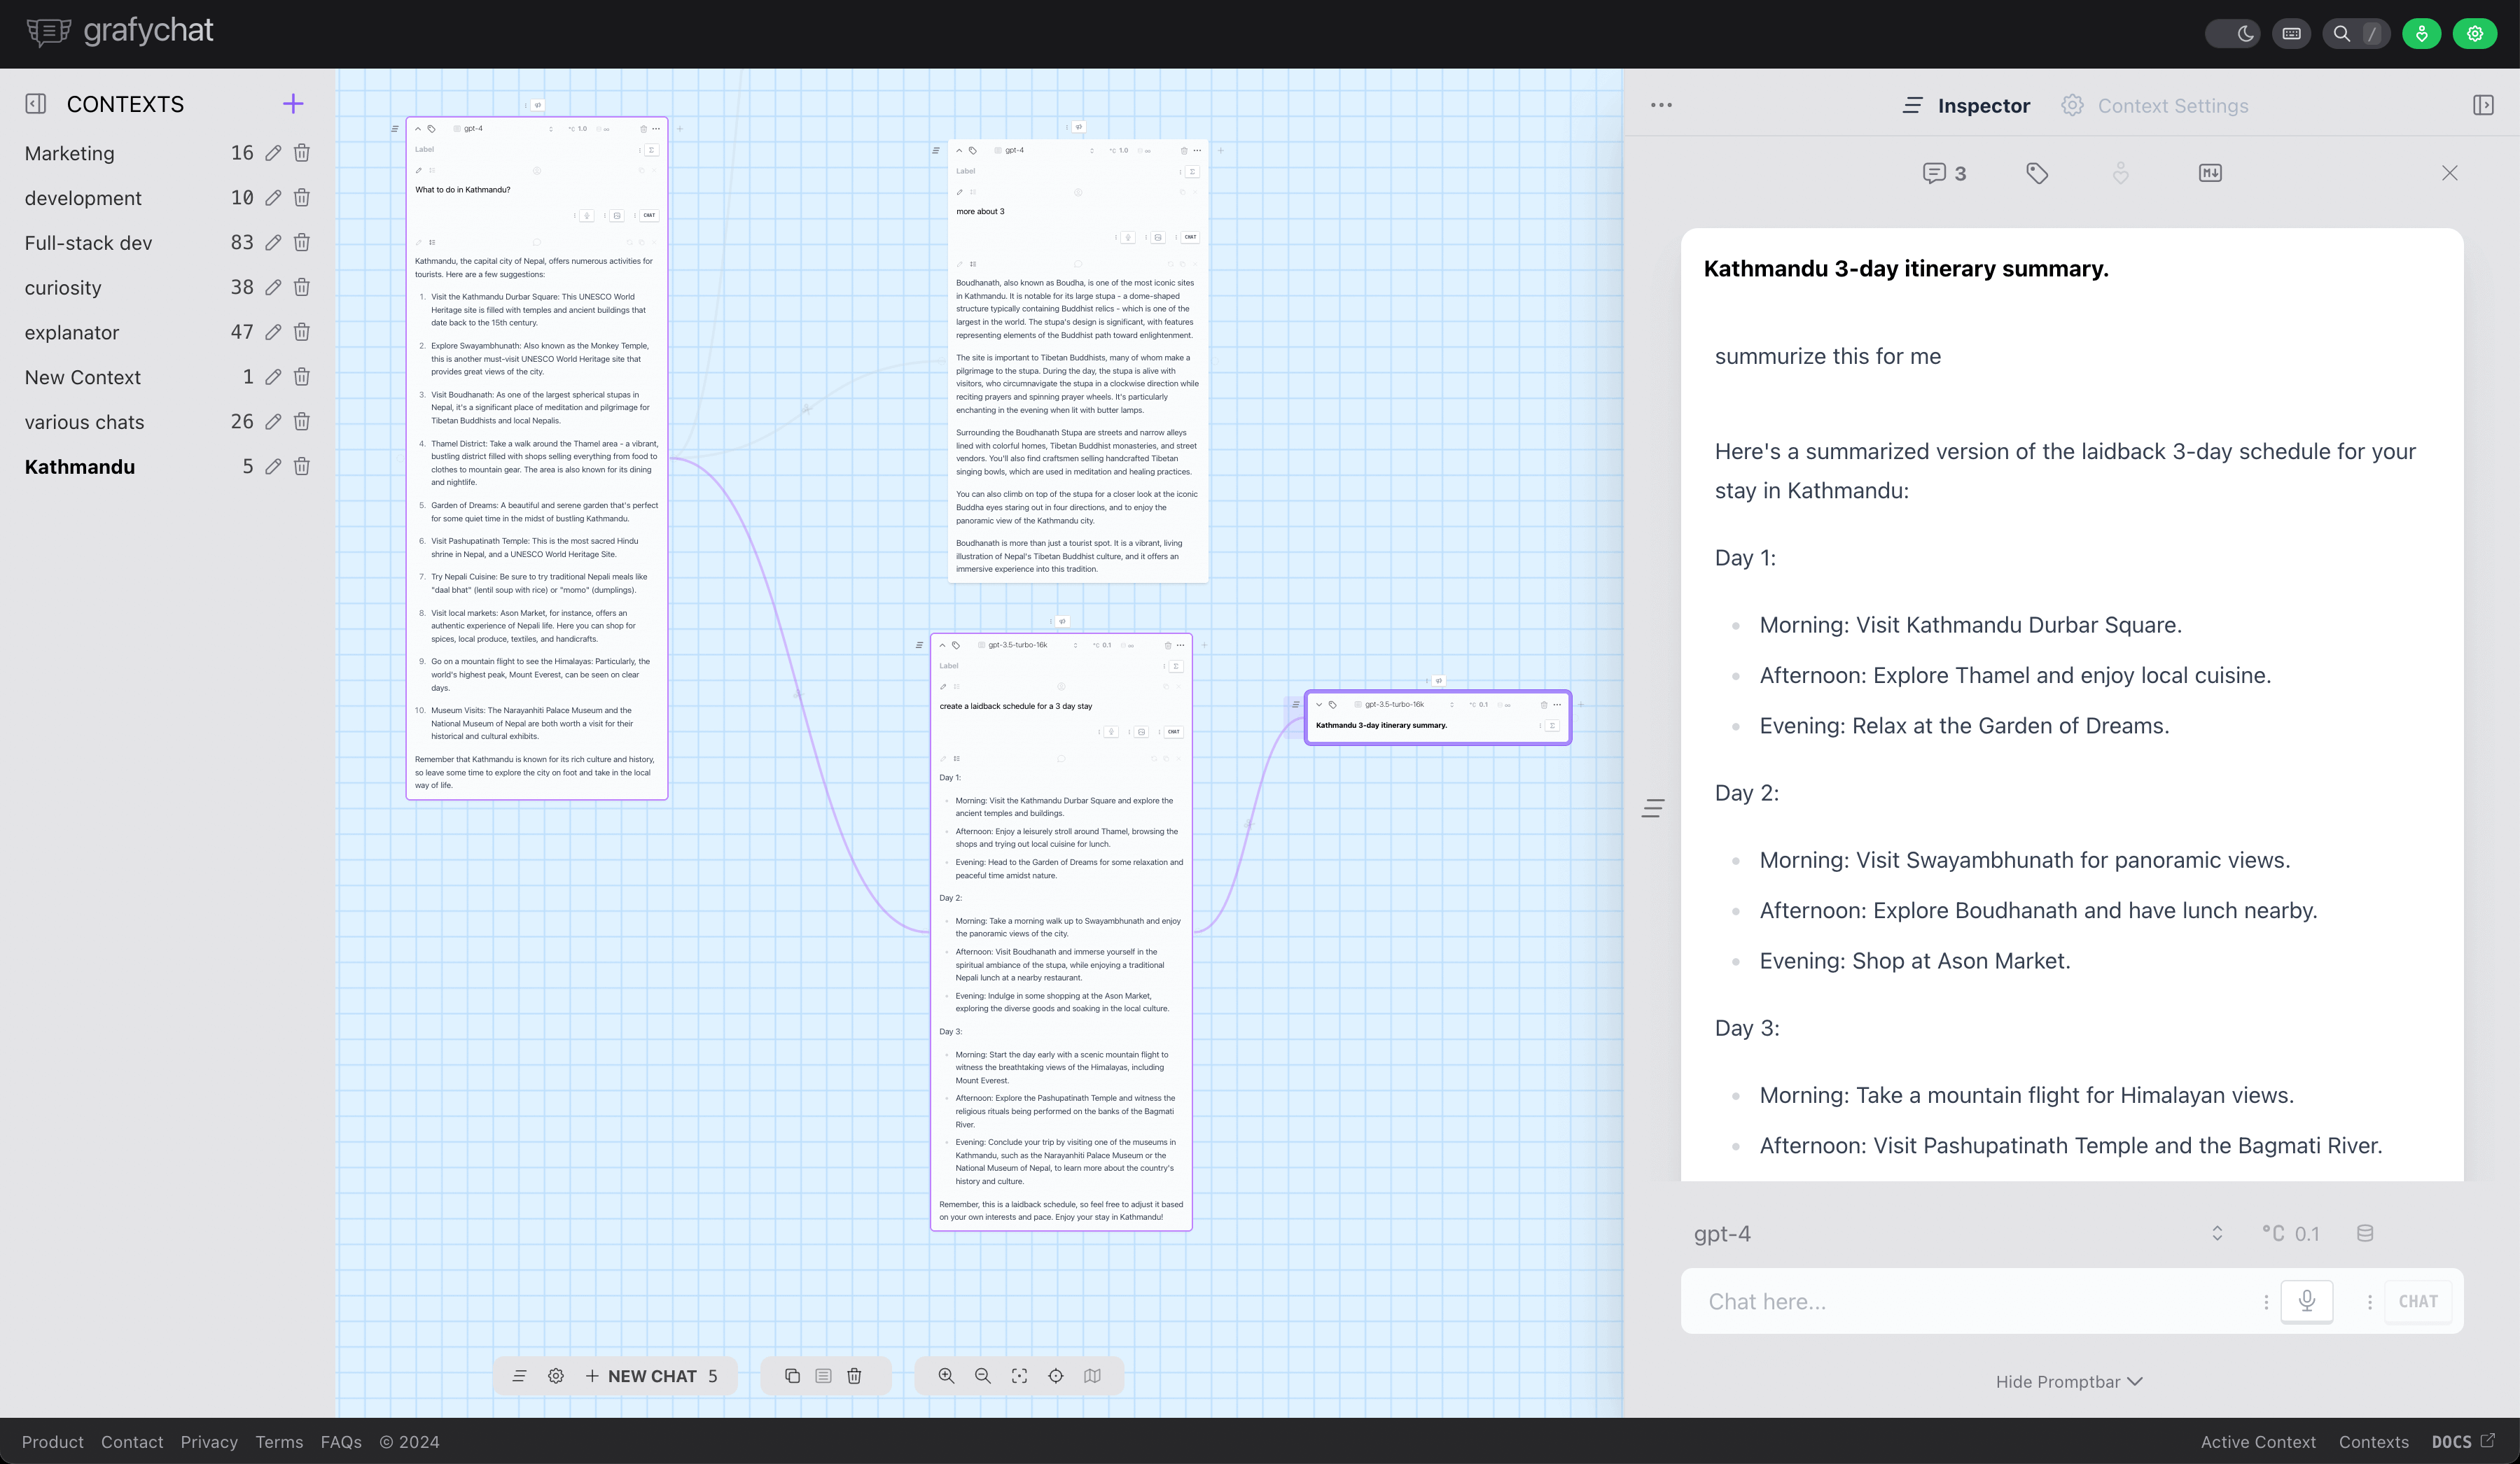Select the Full-stack dev context
The width and height of the screenshot is (2520, 1464).
88,243
